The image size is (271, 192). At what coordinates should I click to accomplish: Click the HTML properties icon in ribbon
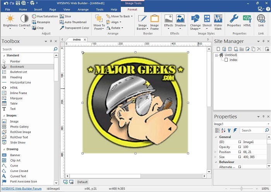pos(247,20)
